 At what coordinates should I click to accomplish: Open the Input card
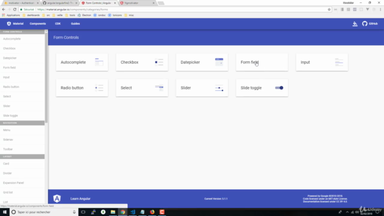pos(322,62)
